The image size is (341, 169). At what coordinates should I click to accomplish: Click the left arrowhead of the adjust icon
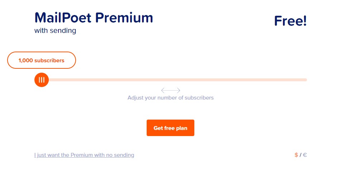point(162,90)
